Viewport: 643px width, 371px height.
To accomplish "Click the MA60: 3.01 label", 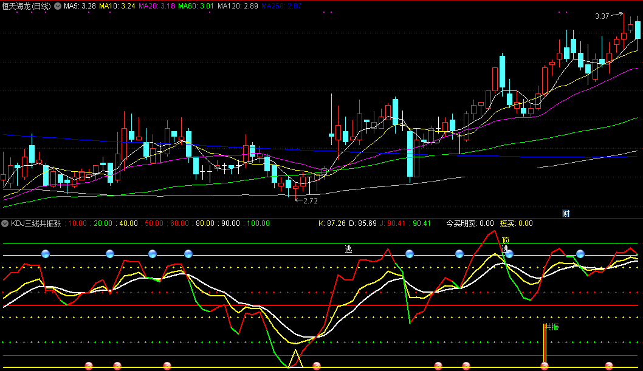I will click(196, 6).
